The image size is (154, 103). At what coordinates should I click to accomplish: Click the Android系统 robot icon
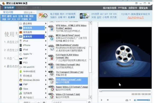coord(21,71)
